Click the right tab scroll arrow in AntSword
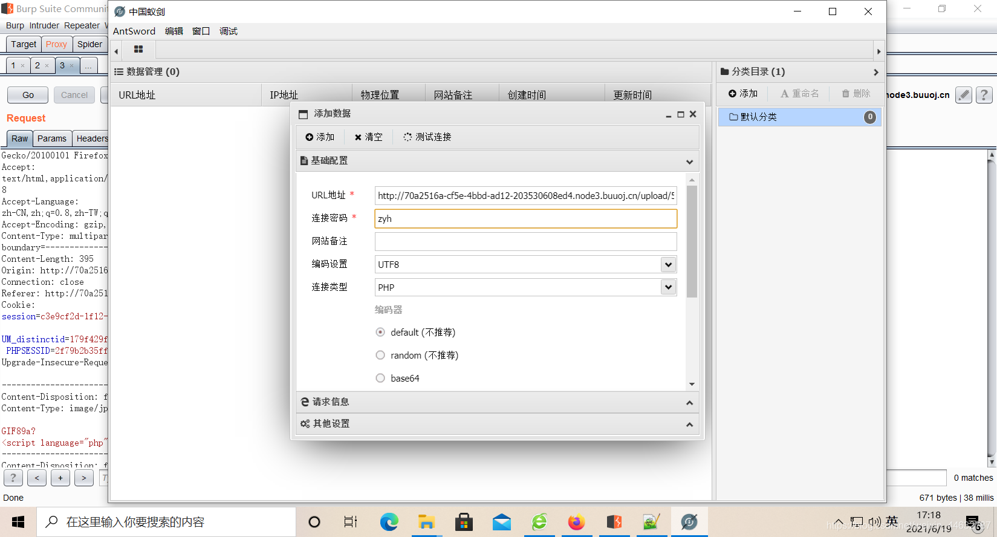The height and width of the screenshot is (537, 997). point(879,51)
